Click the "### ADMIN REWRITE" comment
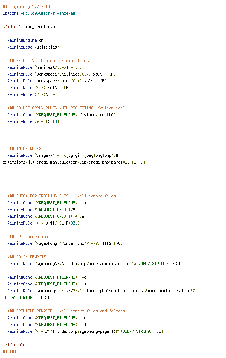Viewport: 226px width, 358px height. [26, 257]
